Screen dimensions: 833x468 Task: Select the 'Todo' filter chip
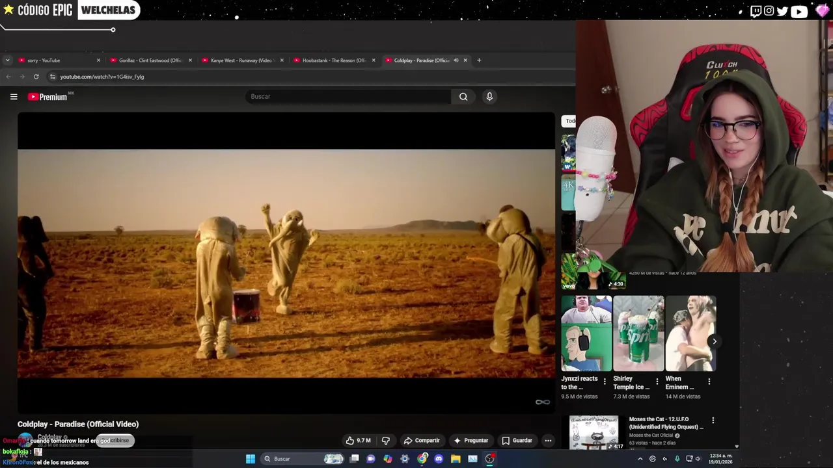[x=569, y=121]
